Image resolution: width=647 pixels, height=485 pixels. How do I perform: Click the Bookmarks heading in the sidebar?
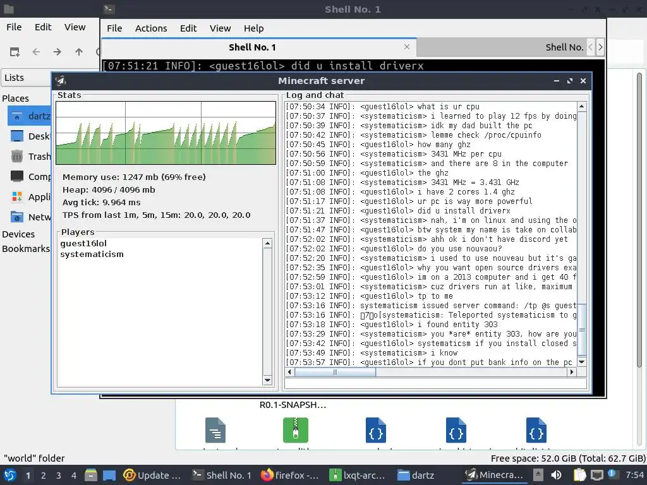[x=25, y=249]
